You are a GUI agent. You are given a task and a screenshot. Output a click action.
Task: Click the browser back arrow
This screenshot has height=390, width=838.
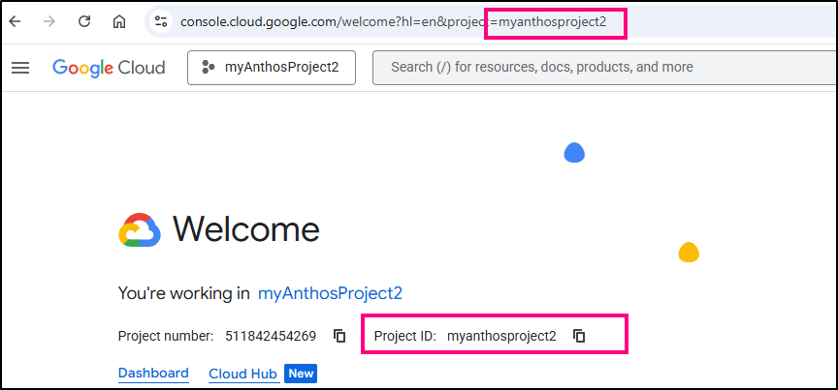click(x=16, y=21)
